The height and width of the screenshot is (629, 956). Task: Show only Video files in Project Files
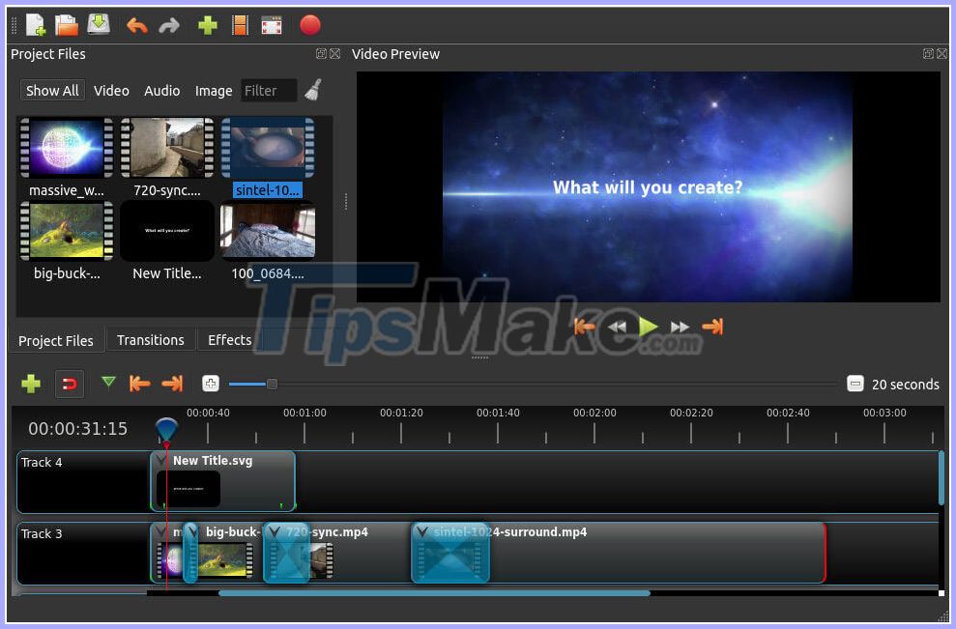click(x=111, y=90)
